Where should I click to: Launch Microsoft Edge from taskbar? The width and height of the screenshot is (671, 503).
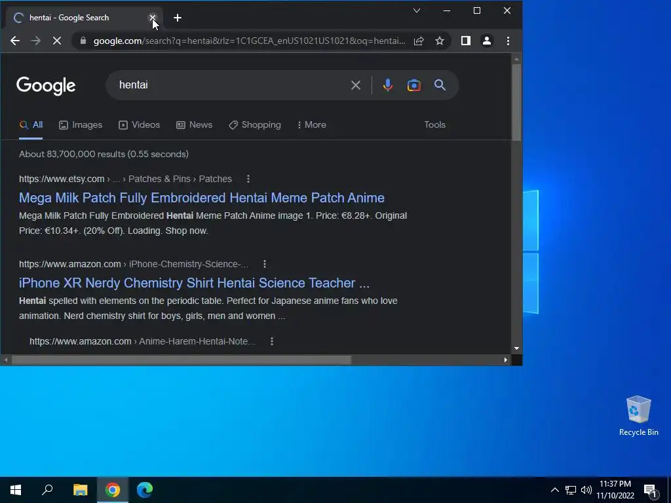(145, 490)
